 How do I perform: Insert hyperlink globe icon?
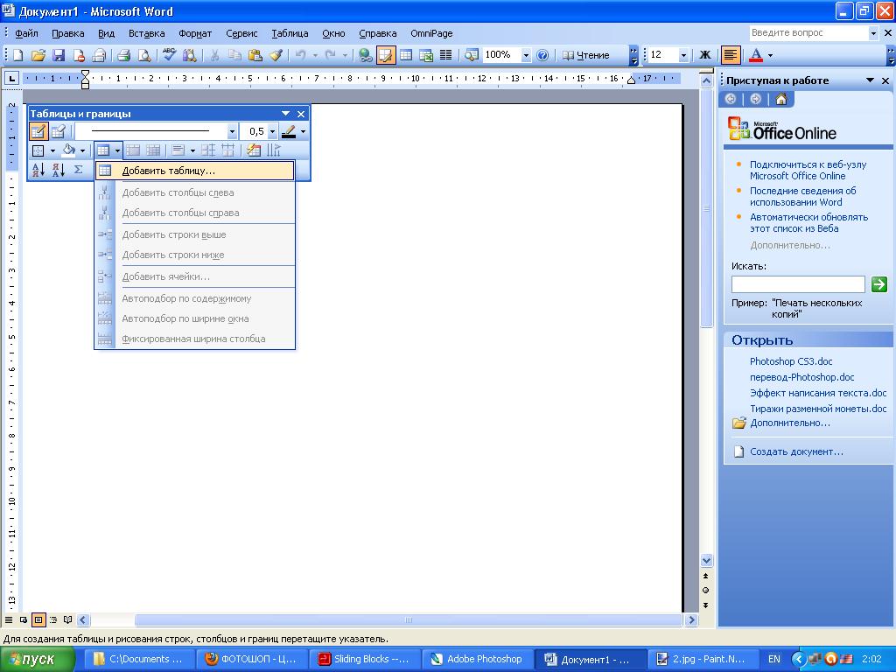[x=366, y=55]
